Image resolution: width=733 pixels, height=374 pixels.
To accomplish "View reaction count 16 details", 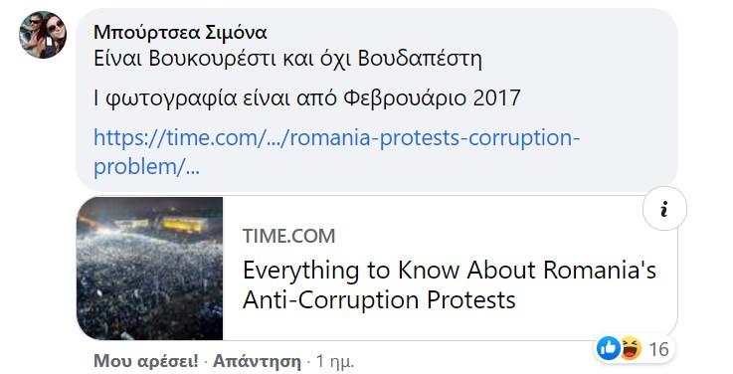I will click(658, 349).
